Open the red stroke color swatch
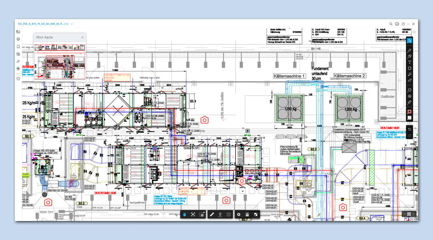The width and height of the screenshot is (433, 240). coord(409,111)
